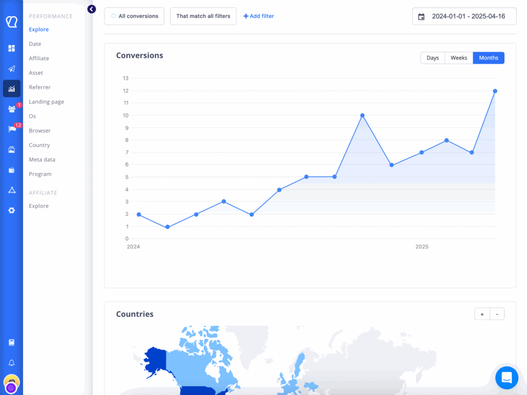Viewport: 527px width, 395px height.
Task: Click the paper plane icon in sidebar
Action: (x=11, y=69)
